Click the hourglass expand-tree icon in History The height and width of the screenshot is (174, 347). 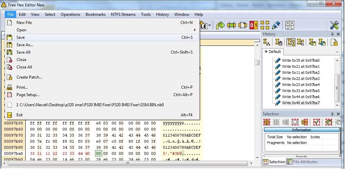point(300,42)
